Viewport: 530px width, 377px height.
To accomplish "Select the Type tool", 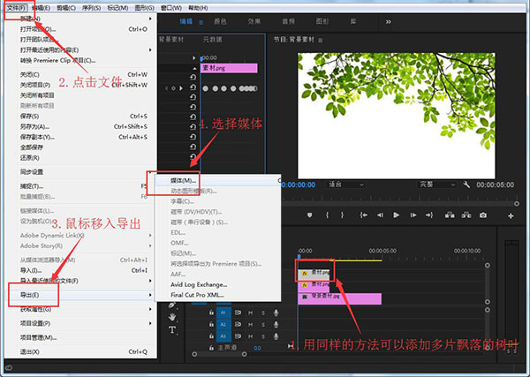I will pyautogui.click(x=172, y=330).
